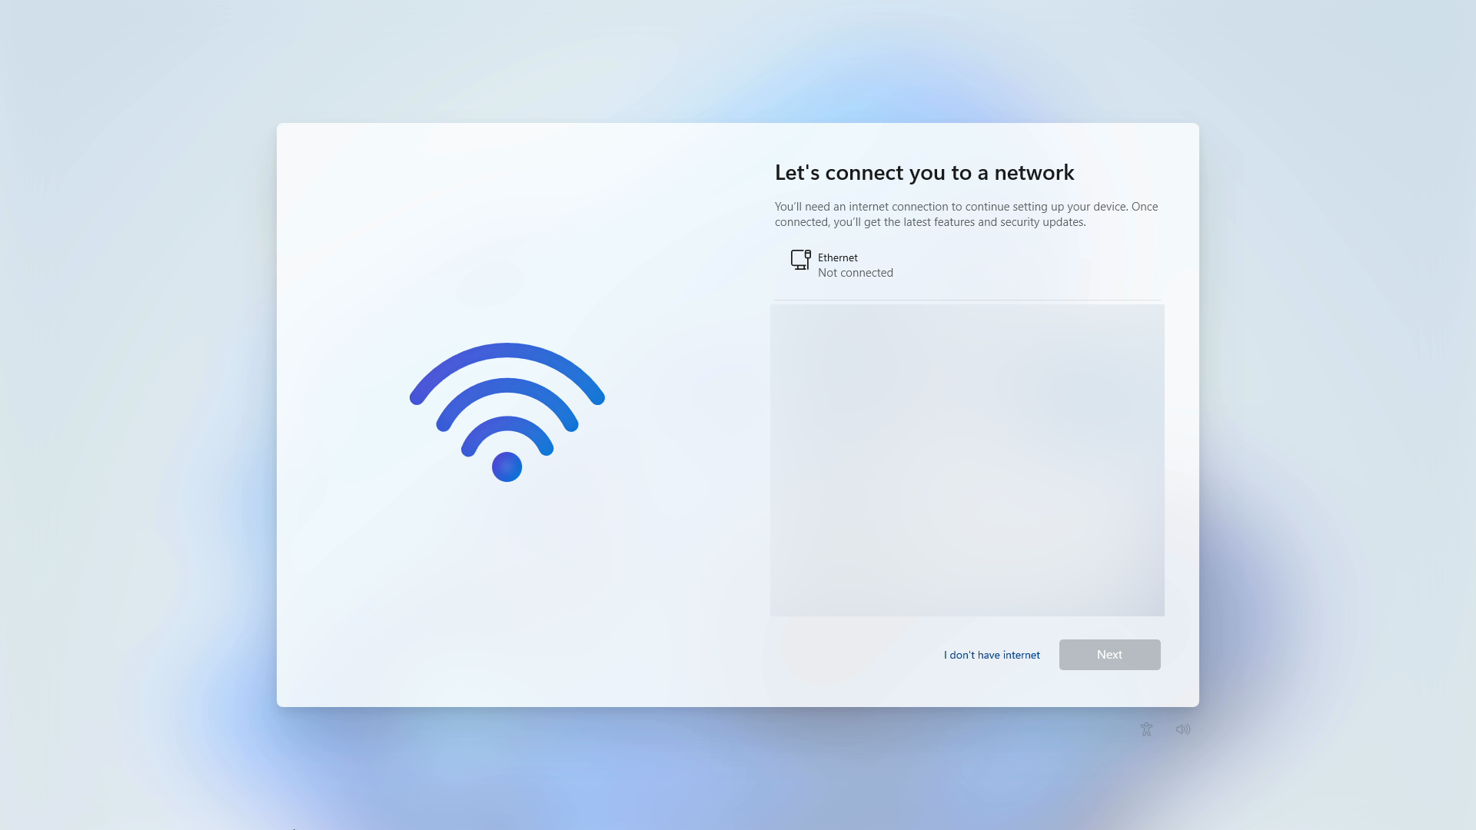1476x830 pixels.
Task: Open the Accessibility options icon
Action: [x=1146, y=729]
